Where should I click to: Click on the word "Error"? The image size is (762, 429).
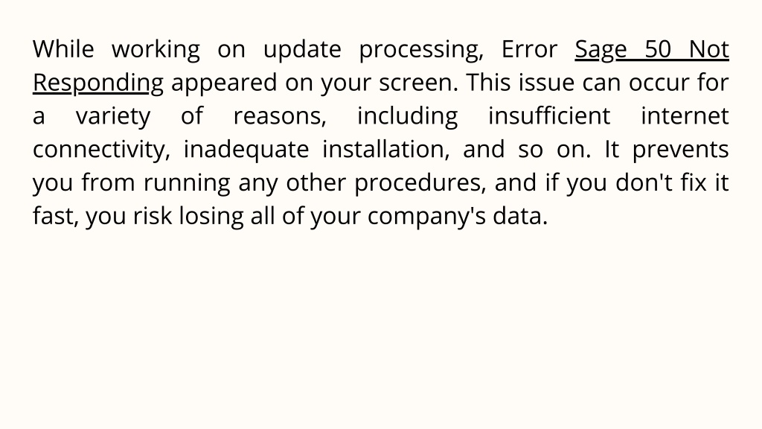(x=529, y=49)
